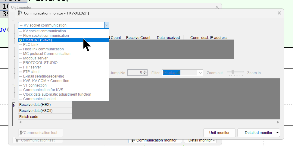Choose MC protocol Communication entry
293x146 pixels.
coord(64,53)
